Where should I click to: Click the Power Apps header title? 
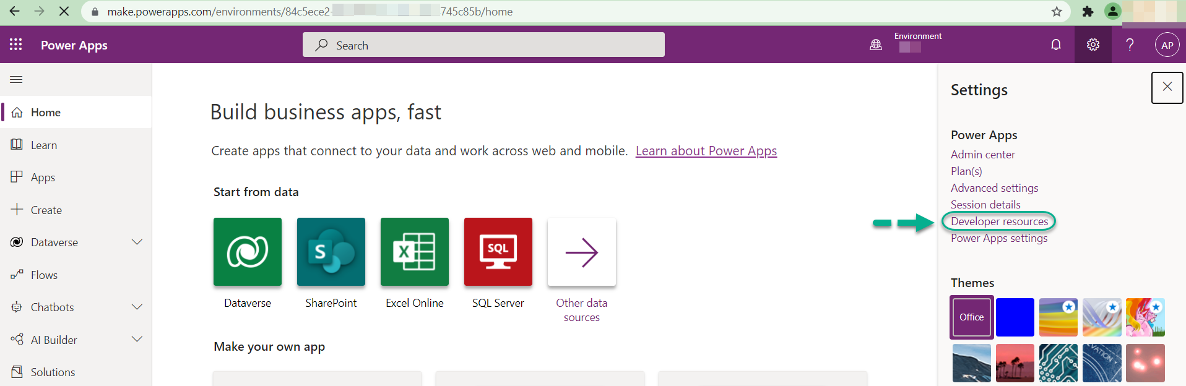(x=74, y=45)
